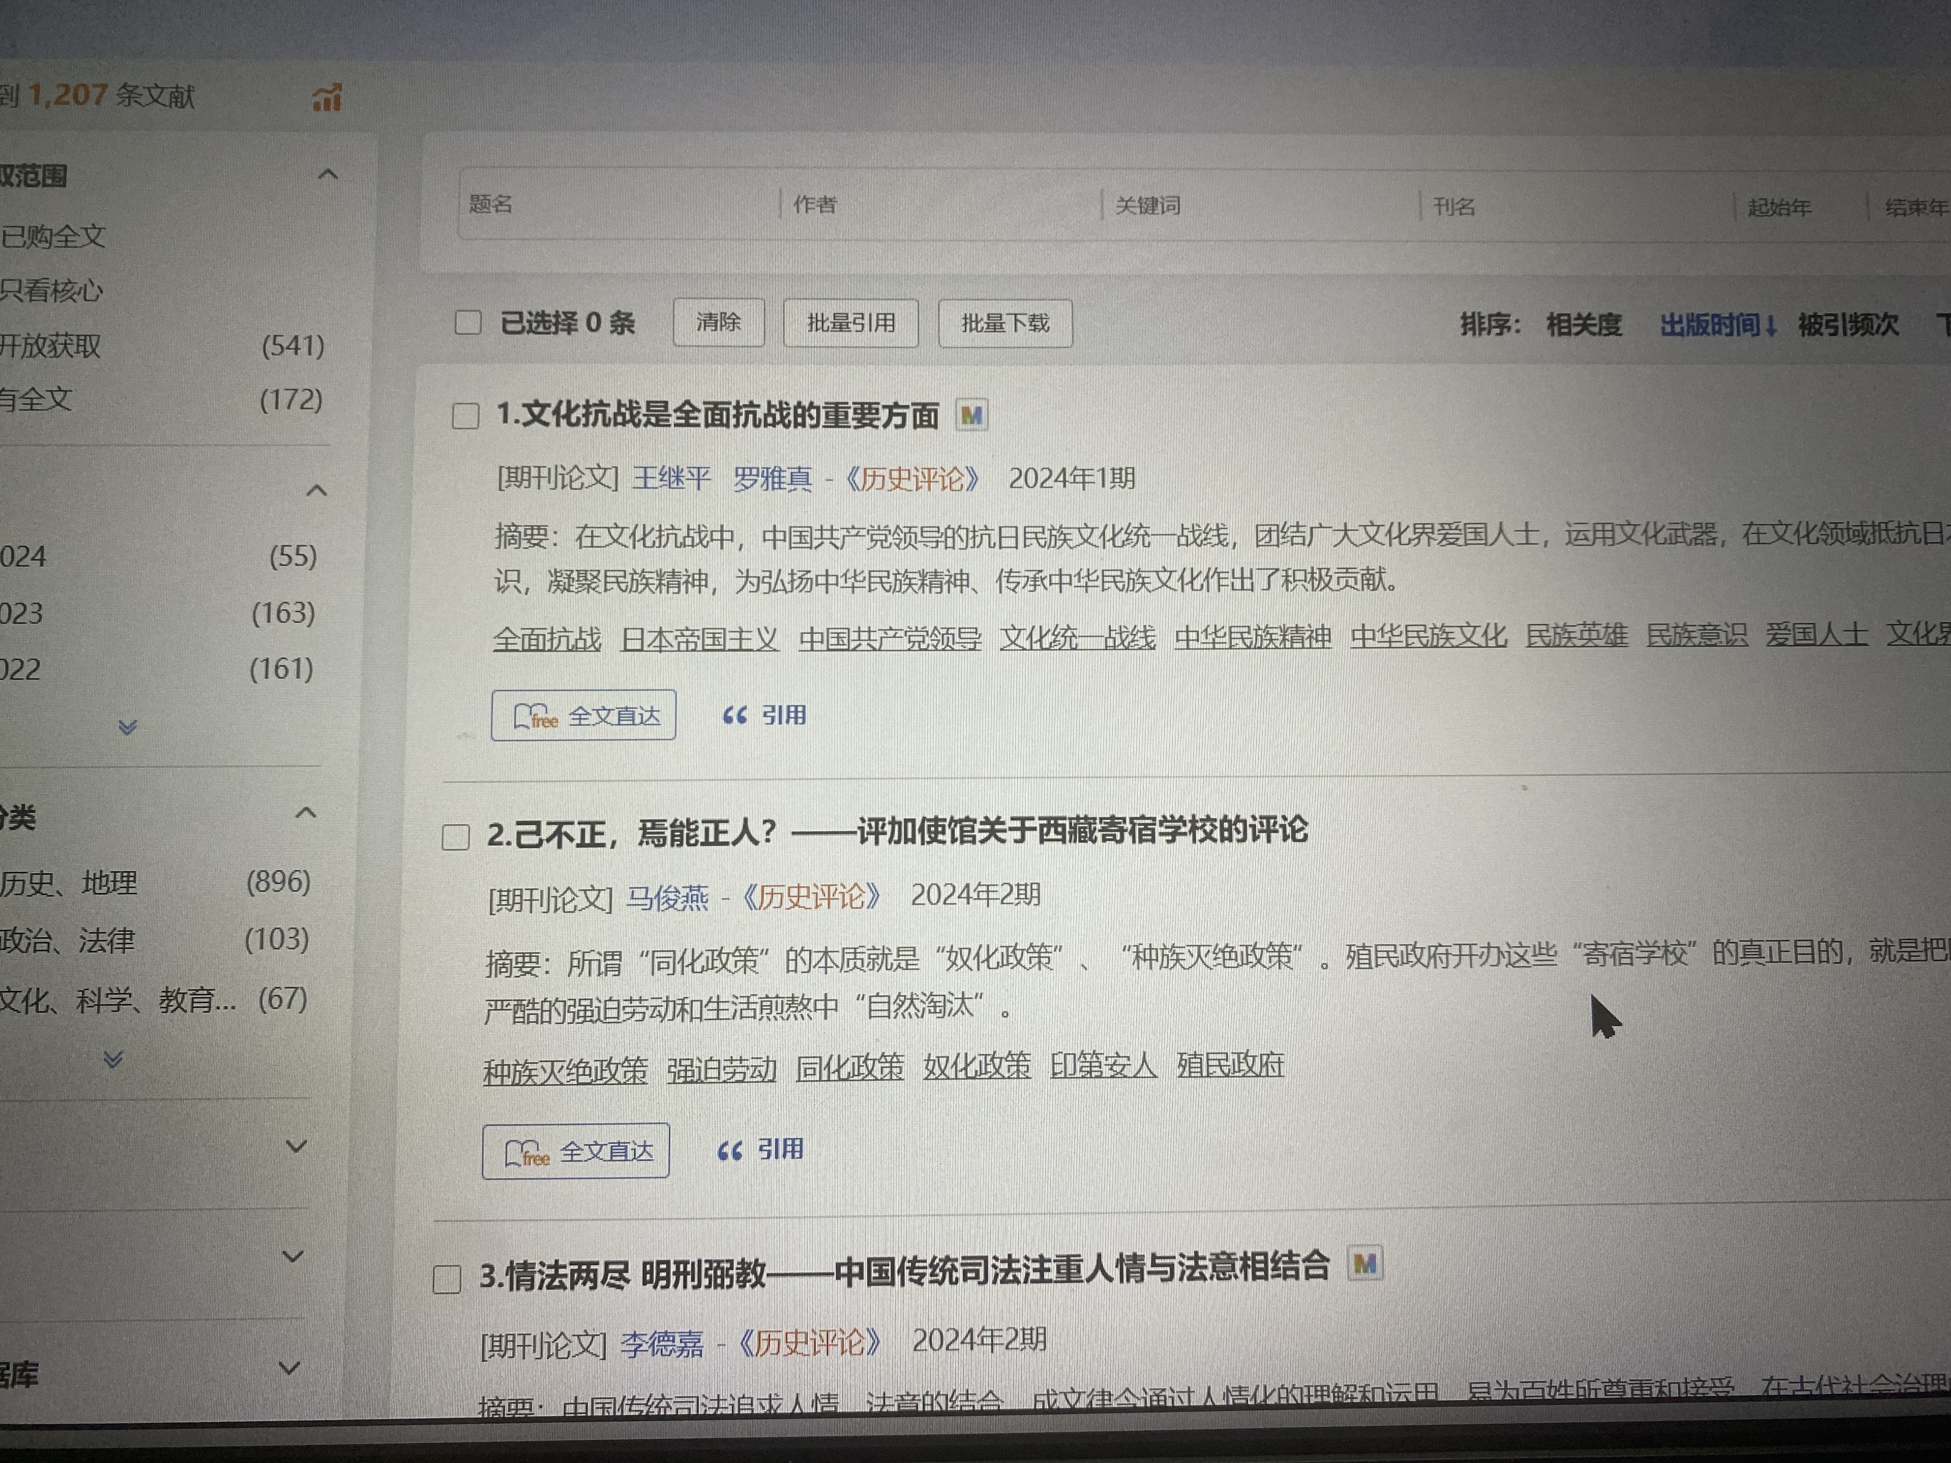The width and height of the screenshot is (1951, 1463).
Task: Click the M badge beside article 1 title
Action: tap(971, 416)
